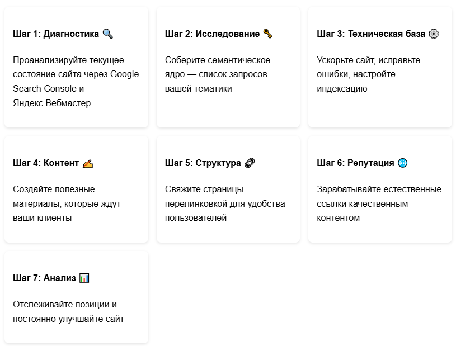
Task: Click the magnifying glass icon beside Диагностика
Action: [x=108, y=34]
